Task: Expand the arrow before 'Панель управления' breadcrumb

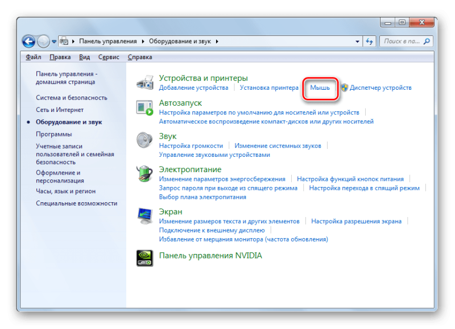Action: point(73,41)
